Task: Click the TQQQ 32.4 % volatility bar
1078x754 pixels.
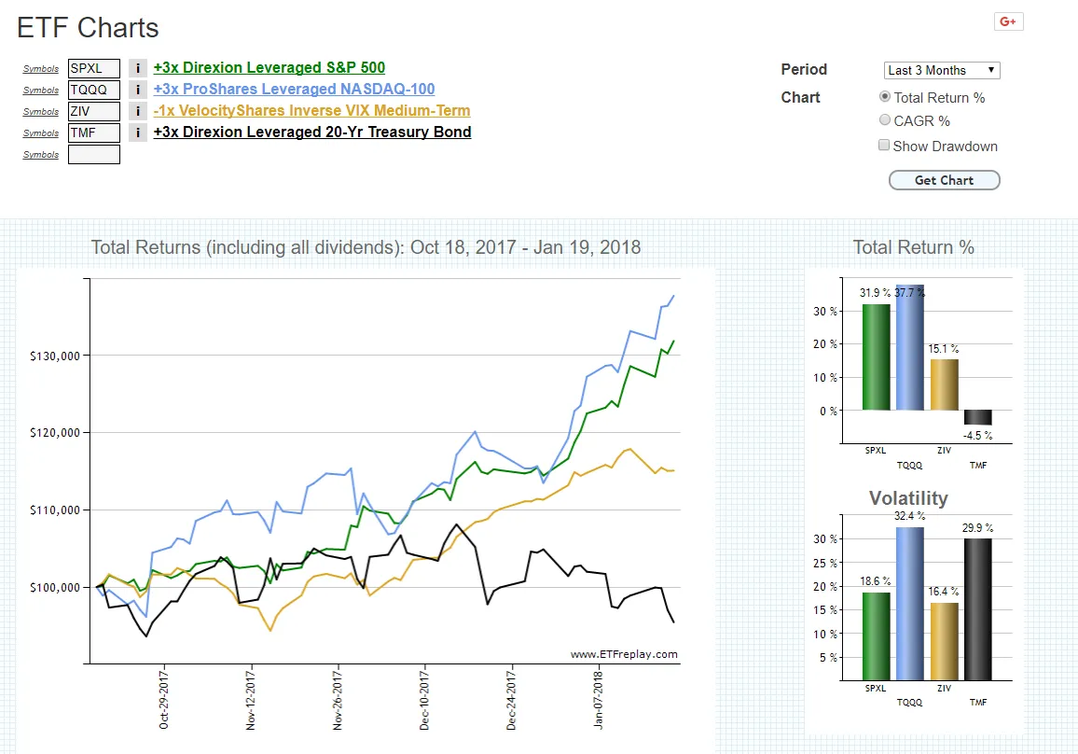Action: coord(909,604)
